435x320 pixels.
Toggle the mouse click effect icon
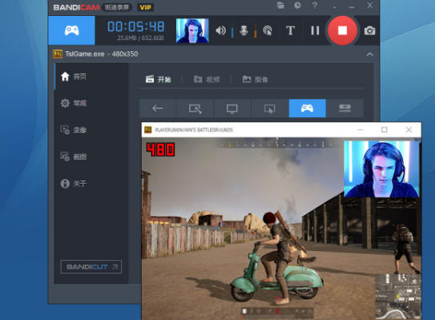click(268, 30)
